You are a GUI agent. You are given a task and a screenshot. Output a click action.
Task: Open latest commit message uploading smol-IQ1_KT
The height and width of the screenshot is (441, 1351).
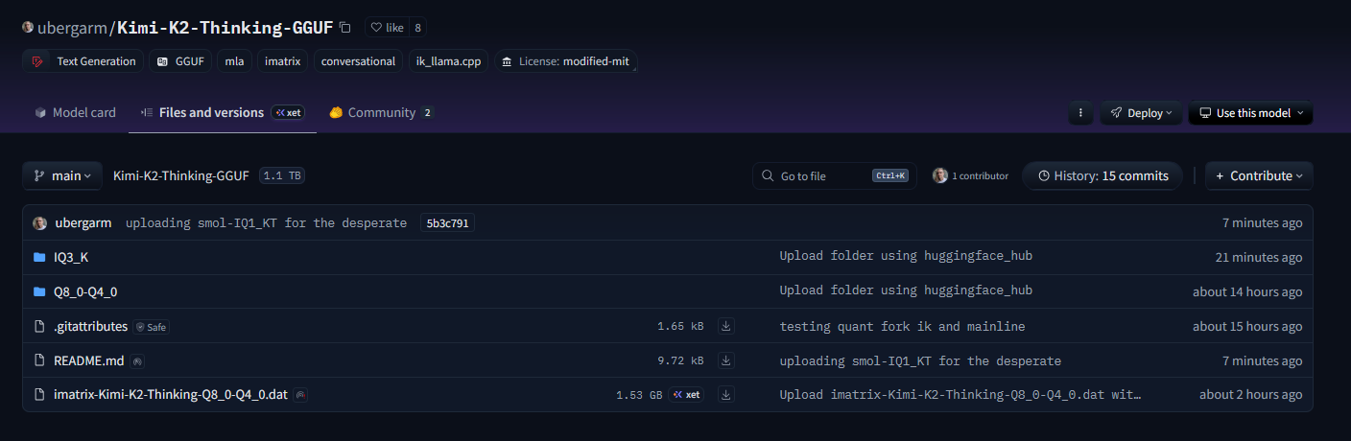266,223
